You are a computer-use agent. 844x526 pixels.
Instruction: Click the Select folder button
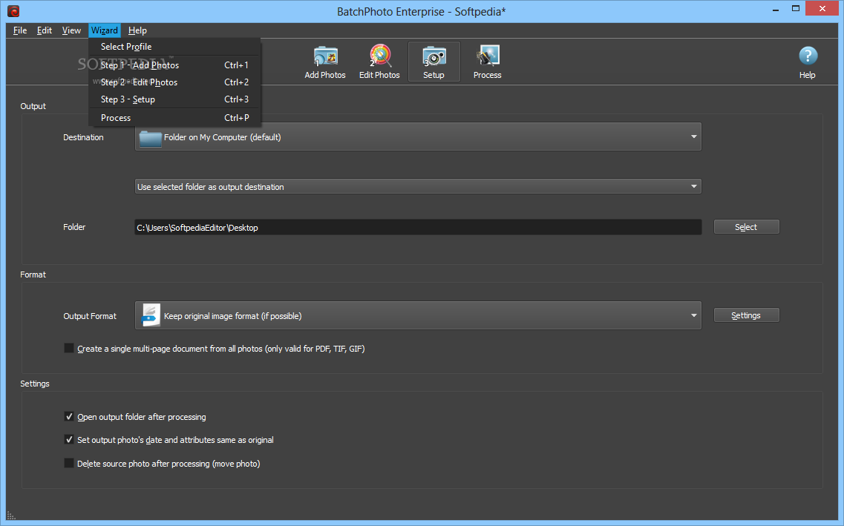[x=746, y=227]
